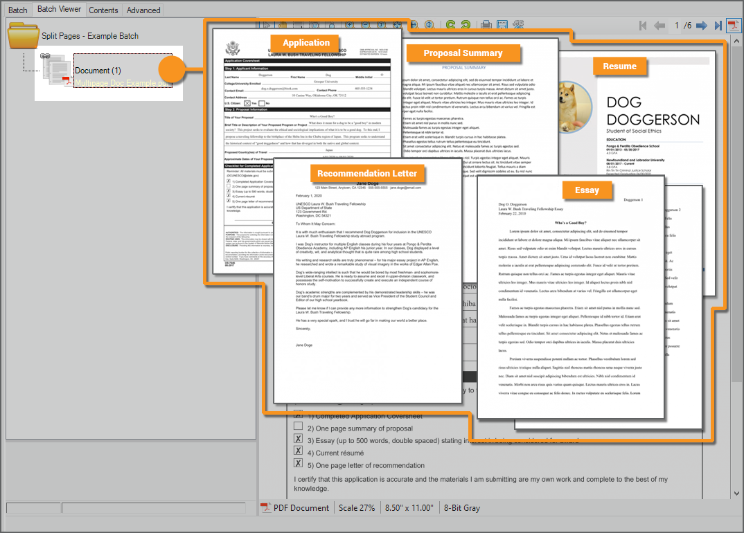Screen dimensions: 744x533
Task: Select the Split Pages - Example Batch folder
Action: coord(90,36)
